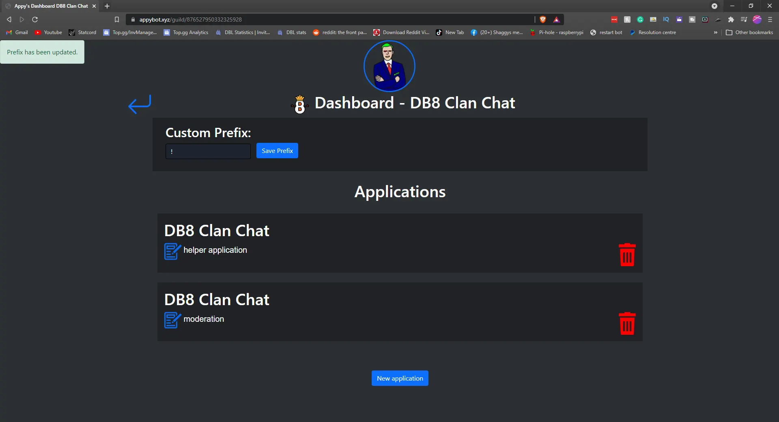Click the Appy bot avatar image

(389, 66)
